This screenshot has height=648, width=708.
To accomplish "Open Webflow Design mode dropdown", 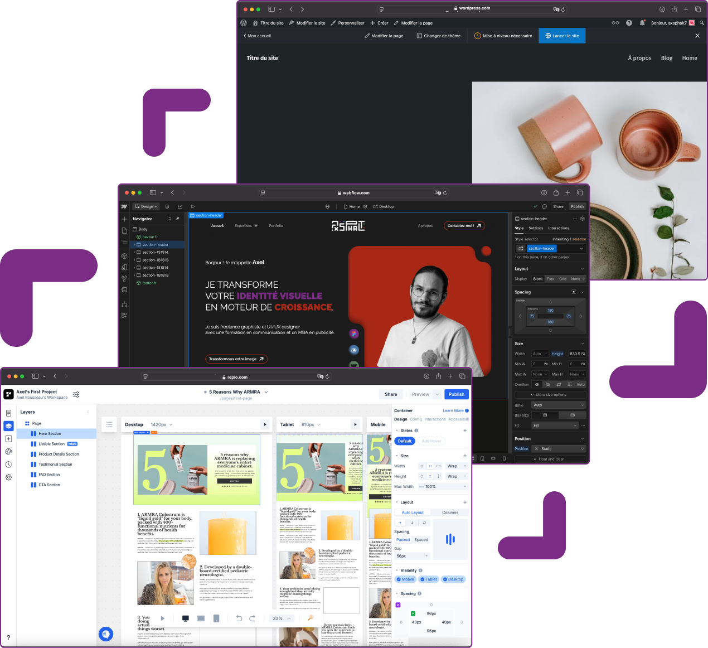I will (x=146, y=206).
